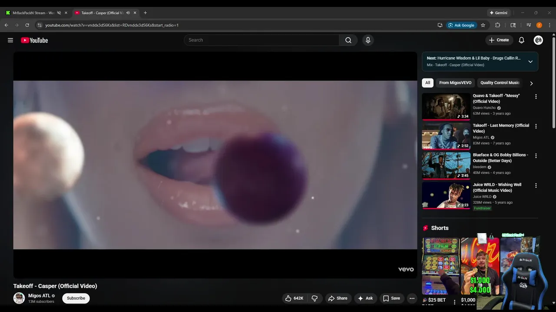556x312 pixels.
Task: Start voice search with microphone icon
Action: tap(368, 40)
